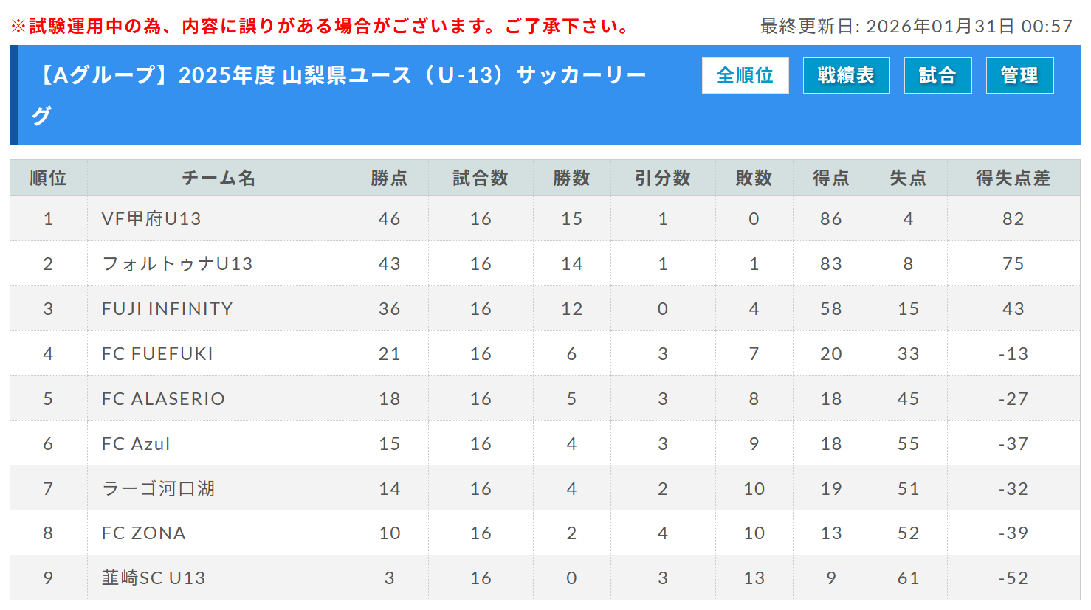The image size is (1091, 610).
Task: Select the ラーゴ河口湖 team row
Action: coord(158,488)
